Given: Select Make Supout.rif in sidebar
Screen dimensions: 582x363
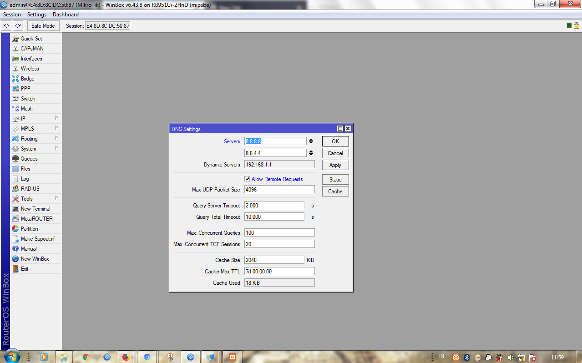Looking at the screenshot, I should pos(36,239).
